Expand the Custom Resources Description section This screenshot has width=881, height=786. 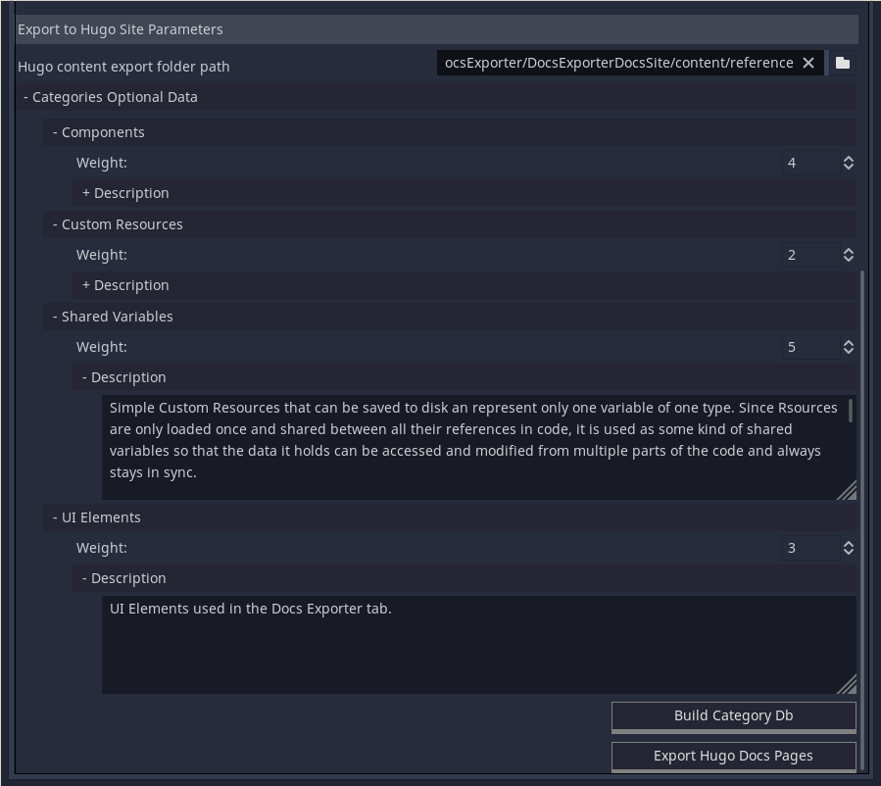click(125, 285)
